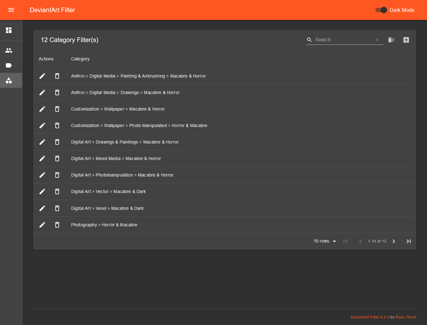Edit the Photo Manipulated Horror & Macabre filter
Screen dimensions: 427x325
42,125
